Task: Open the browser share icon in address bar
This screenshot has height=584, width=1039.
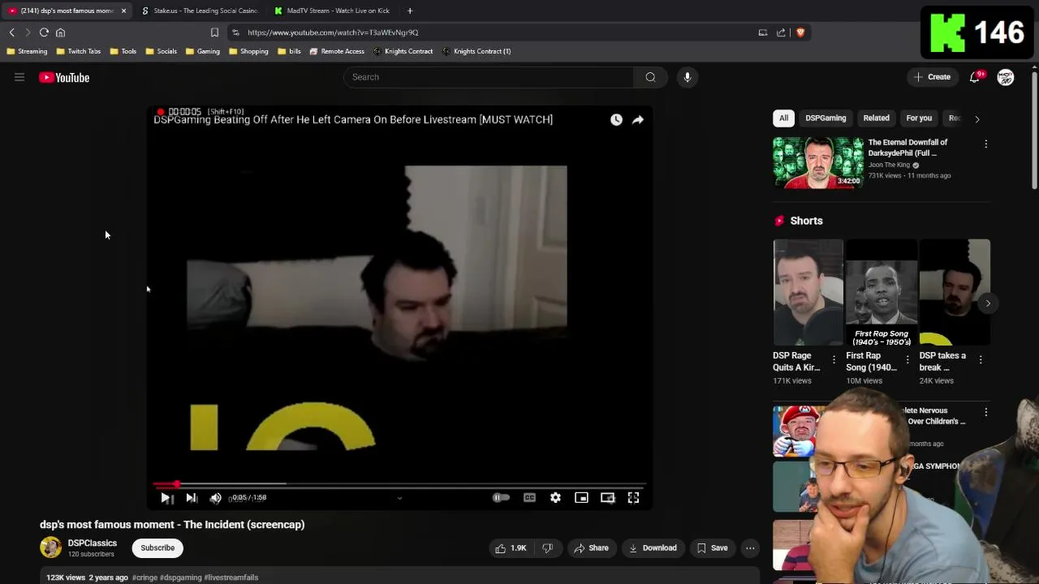Action: pos(781,32)
